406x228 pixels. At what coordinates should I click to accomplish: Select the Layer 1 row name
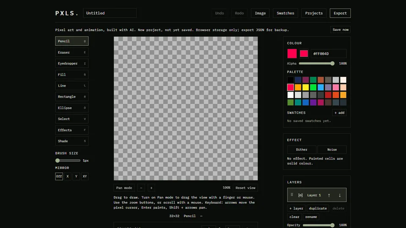point(314,195)
